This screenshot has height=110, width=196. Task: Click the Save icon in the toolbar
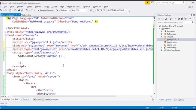click(19, 10)
